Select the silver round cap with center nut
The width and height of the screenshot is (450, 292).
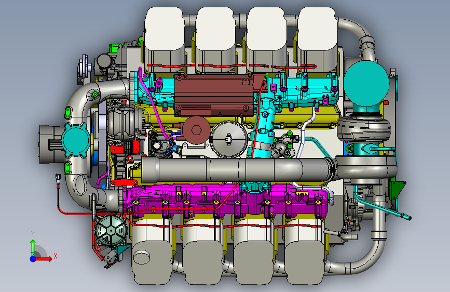228,139
